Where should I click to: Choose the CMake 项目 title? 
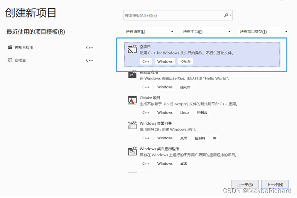tap(150, 98)
